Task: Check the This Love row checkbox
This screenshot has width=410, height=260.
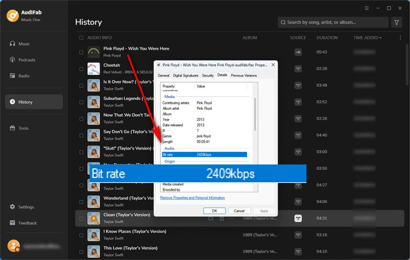Action: coord(81,252)
